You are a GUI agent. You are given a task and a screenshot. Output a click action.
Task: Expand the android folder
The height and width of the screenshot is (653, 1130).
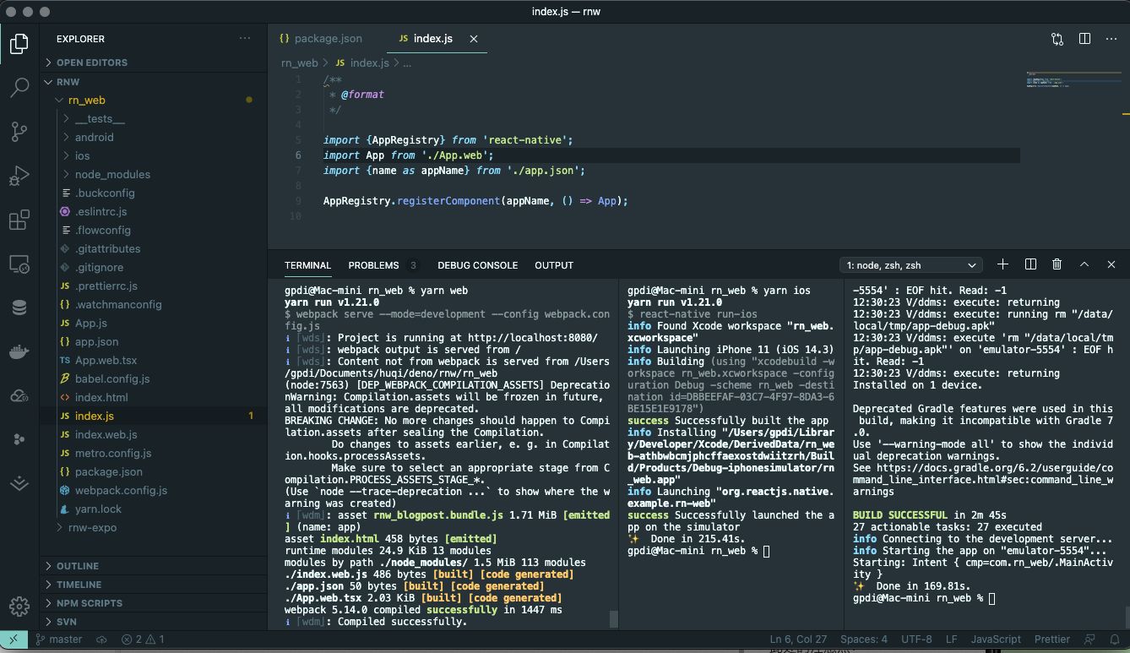click(154, 137)
